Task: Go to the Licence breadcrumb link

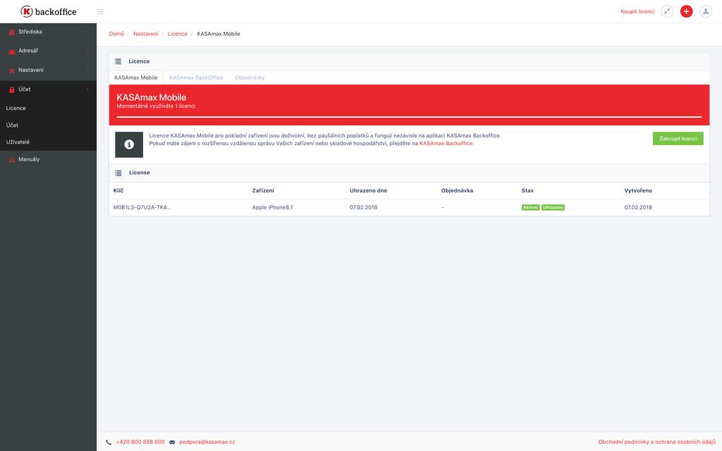Action: pos(178,34)
